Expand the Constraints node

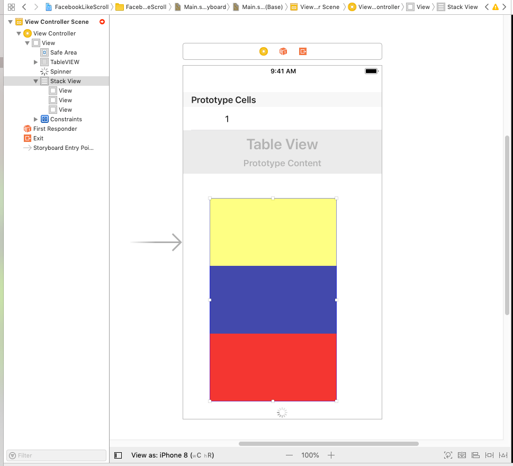pos(36,119)
